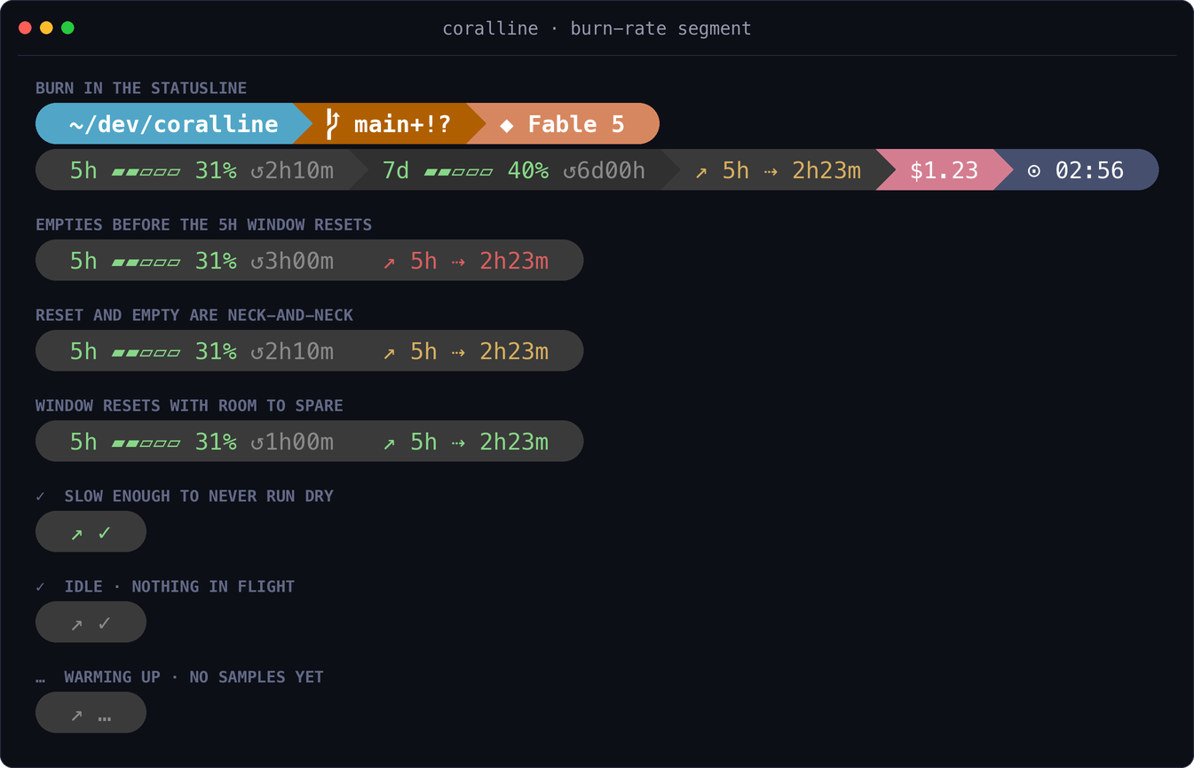The width and height of the screenshot is (1194, 768).
Task: Click the ↺3h00m reset countdown
Action: tap(292, 261)
